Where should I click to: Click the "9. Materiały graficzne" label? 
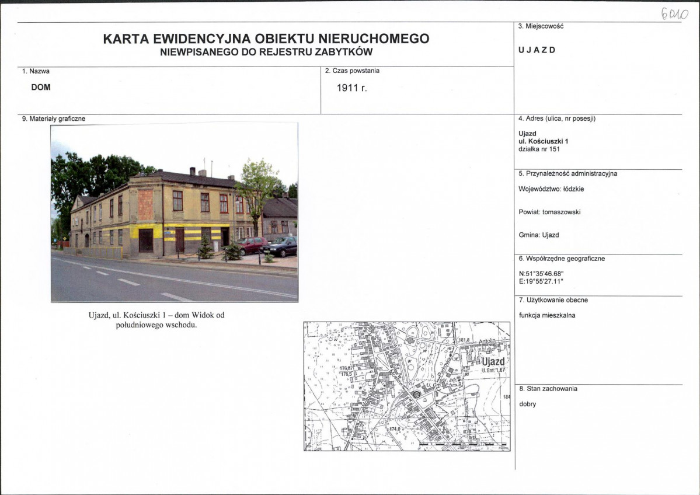click(54, 118)
